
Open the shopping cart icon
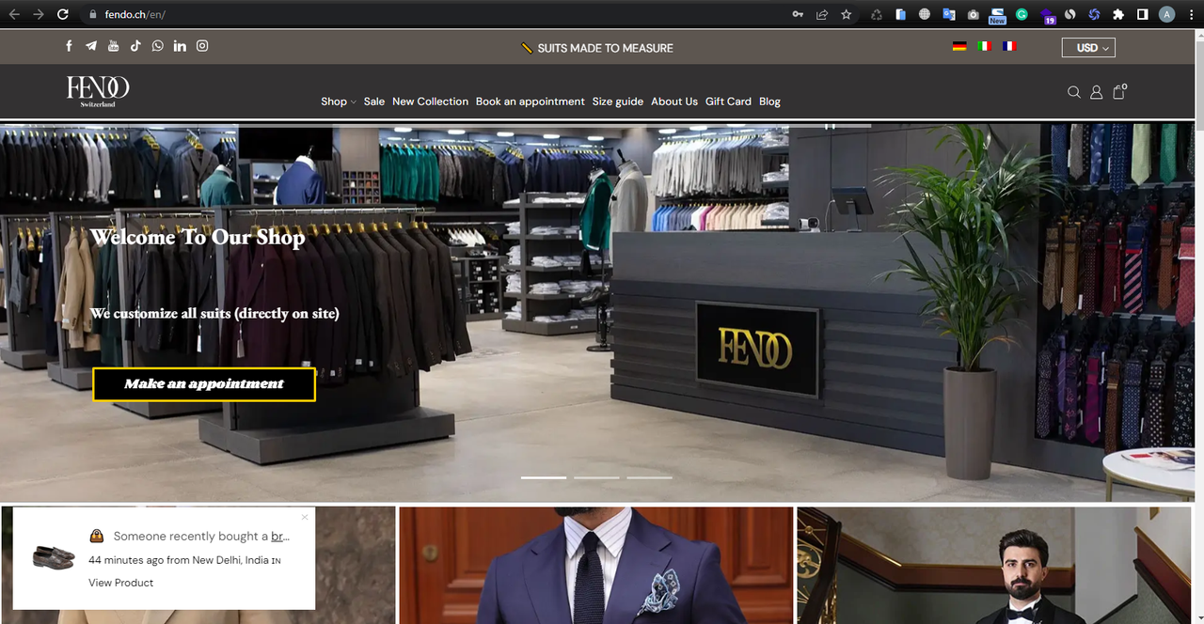tap(1119, 91)
